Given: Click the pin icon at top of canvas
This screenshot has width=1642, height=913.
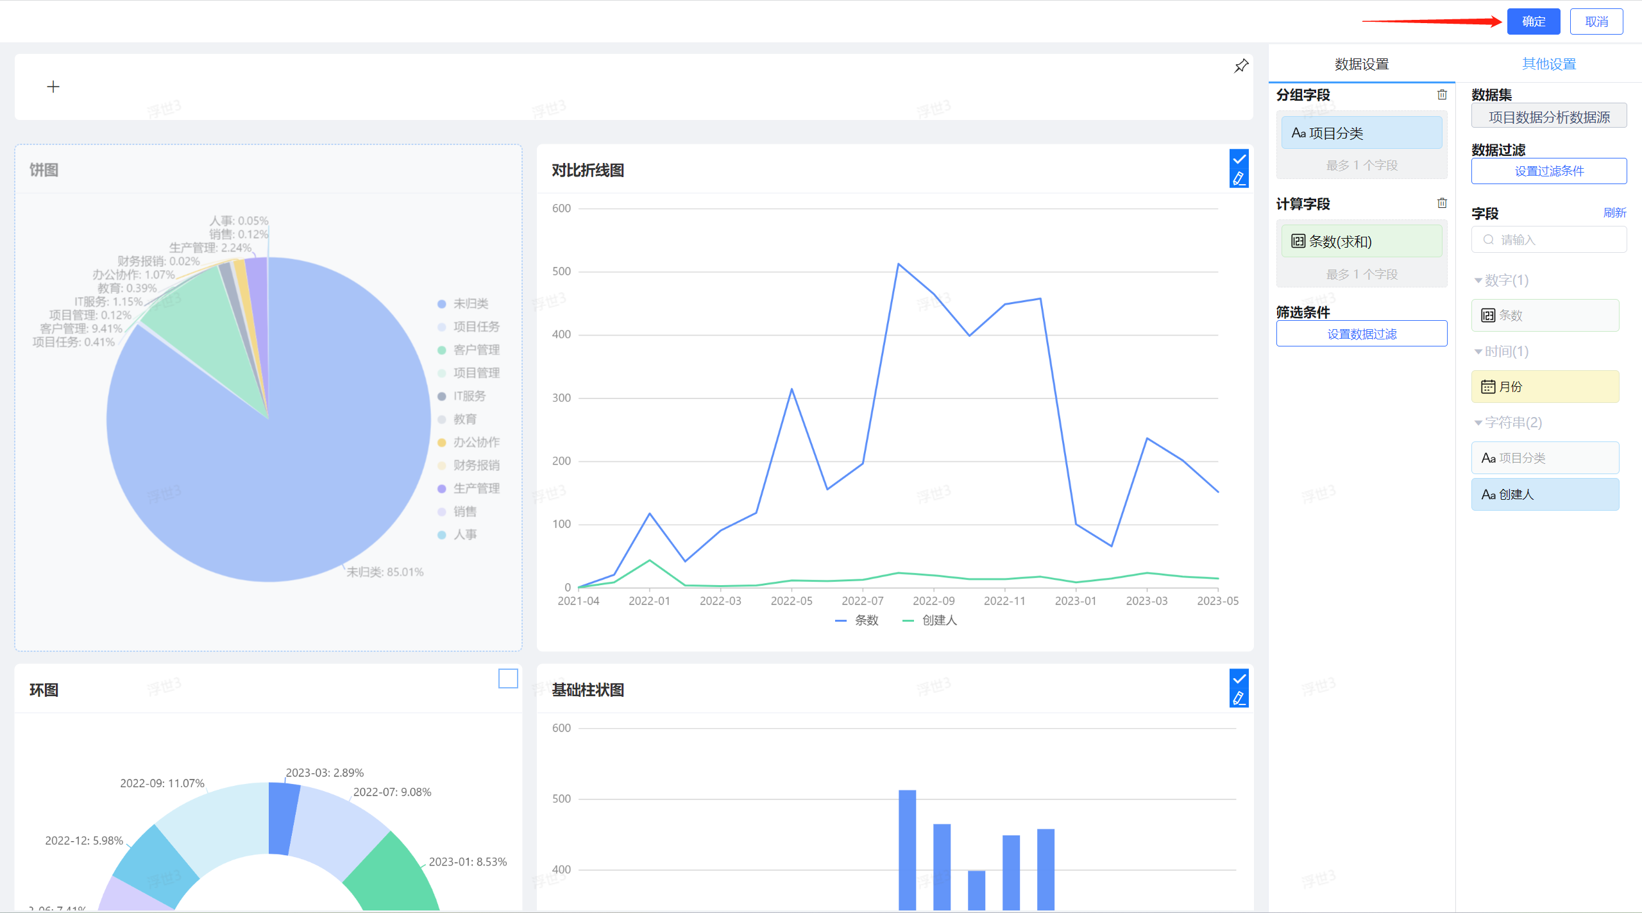Looking at the screenshot, I should pos(1241,66).
